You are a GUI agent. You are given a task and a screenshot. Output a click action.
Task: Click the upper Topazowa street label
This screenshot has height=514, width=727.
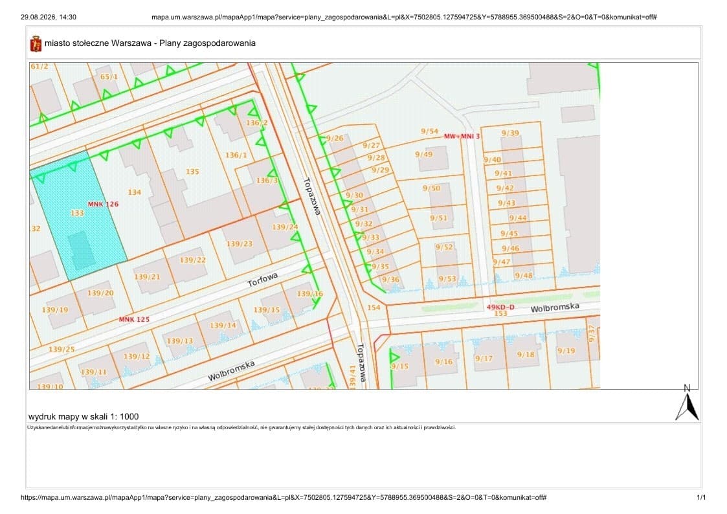pyautogui.click(x=312, y=197)
